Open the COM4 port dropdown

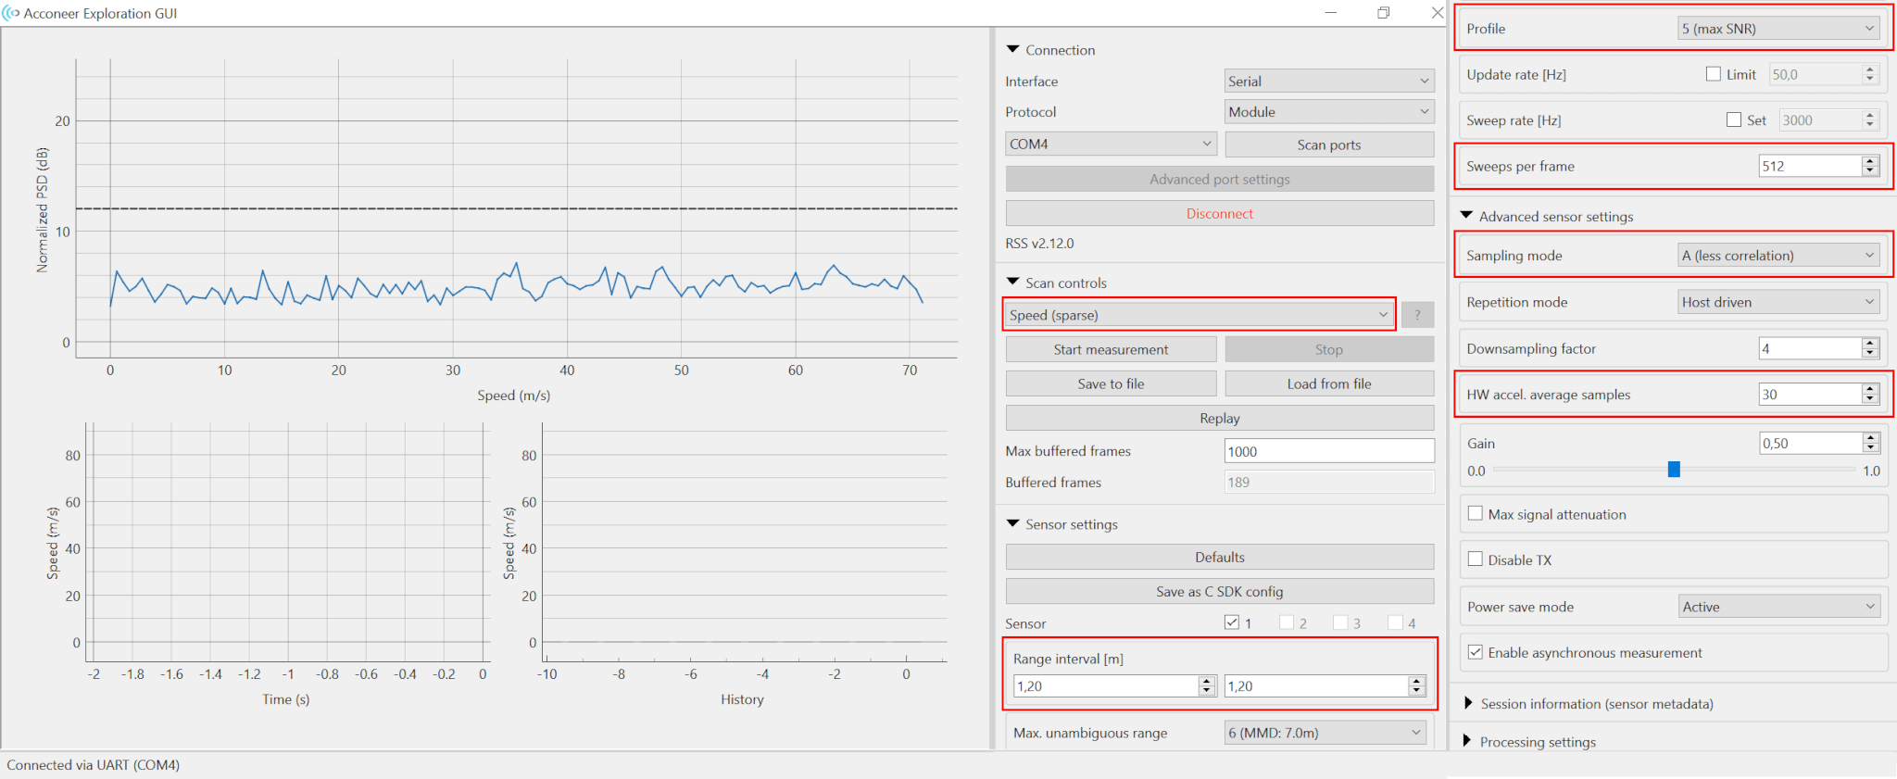[1111, 144]
